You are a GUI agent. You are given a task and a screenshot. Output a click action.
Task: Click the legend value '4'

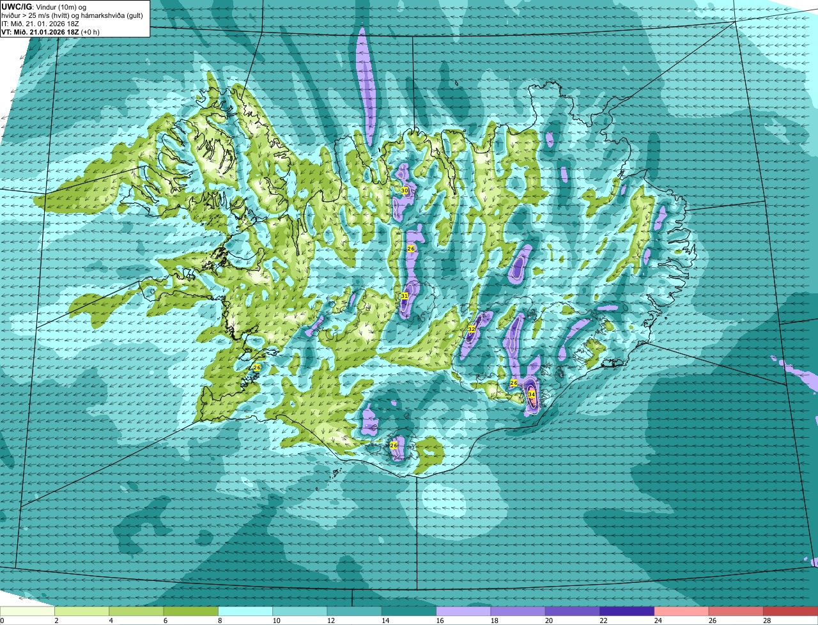tap(111, 621)
